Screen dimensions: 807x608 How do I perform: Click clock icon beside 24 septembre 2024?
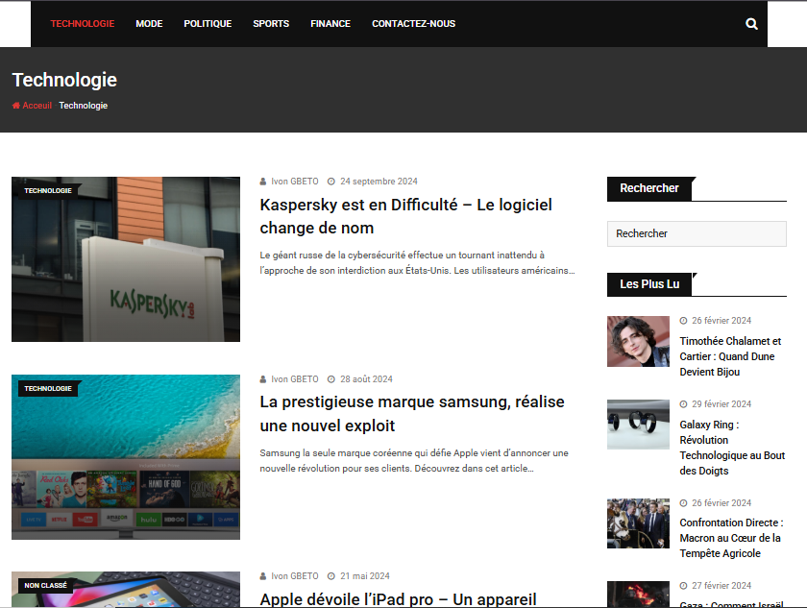[x=331, y=182]
